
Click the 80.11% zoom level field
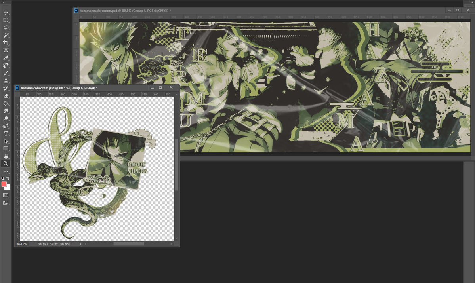point(22,244)
